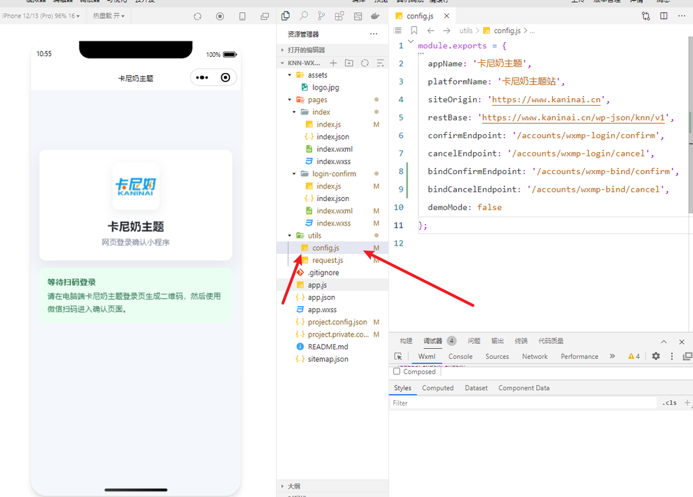Viewport: 693px width, 497px height.
Task: Switch to the Performance tab
Action: pyautogui.click(x=579, y=356)
